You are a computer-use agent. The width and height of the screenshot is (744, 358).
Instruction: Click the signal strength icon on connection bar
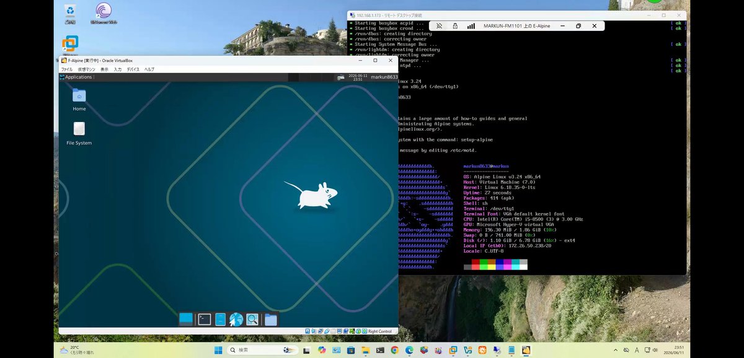pos(471,26)
